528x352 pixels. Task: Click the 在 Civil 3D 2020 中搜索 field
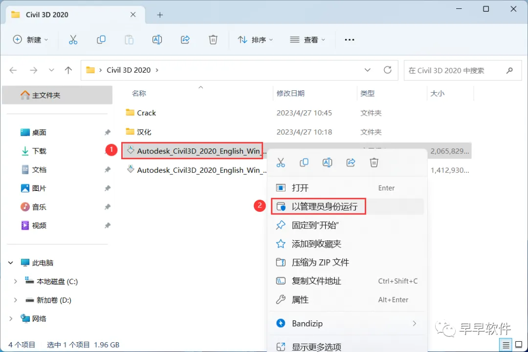coord(462,70)
